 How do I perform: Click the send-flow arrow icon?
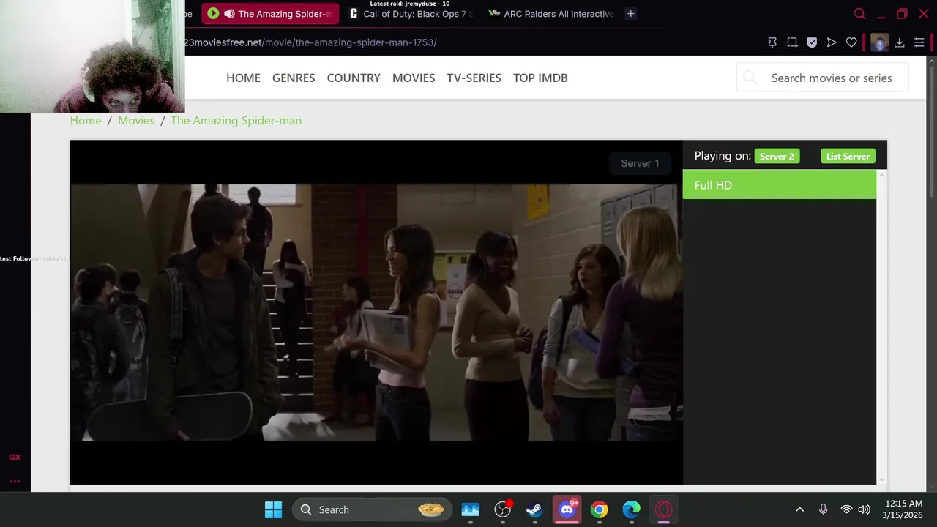(832, 42)
